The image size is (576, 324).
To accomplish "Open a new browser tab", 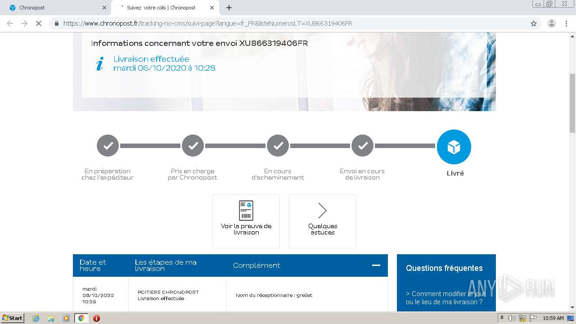I will 229,8.
